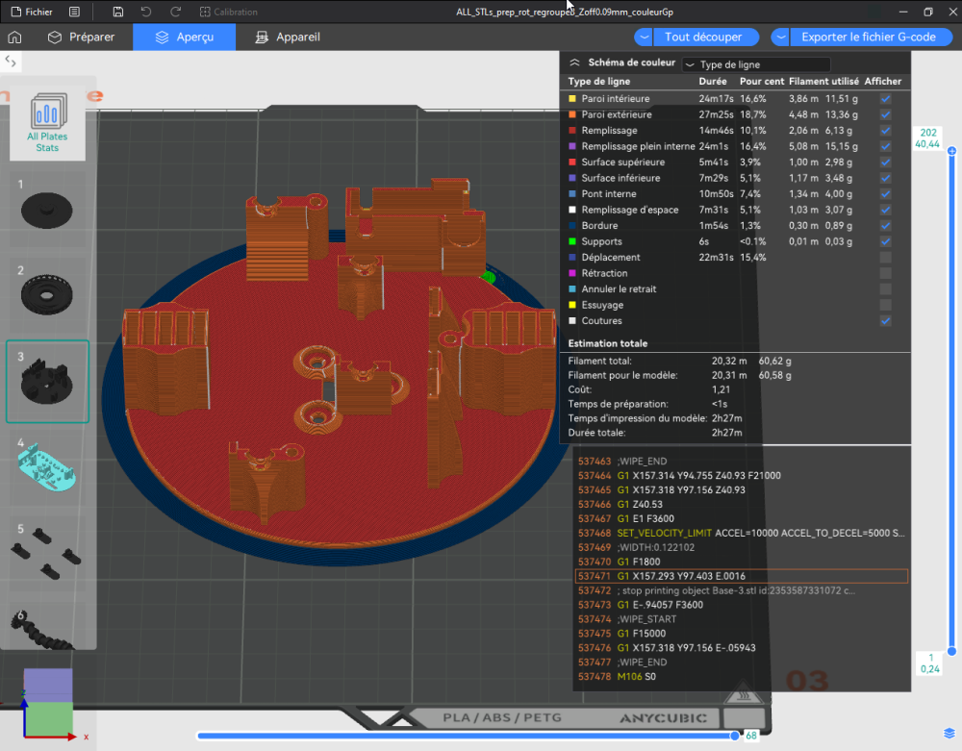
Task: Collapse the Schéma de couleur panel
Action: tap(575, 62)
